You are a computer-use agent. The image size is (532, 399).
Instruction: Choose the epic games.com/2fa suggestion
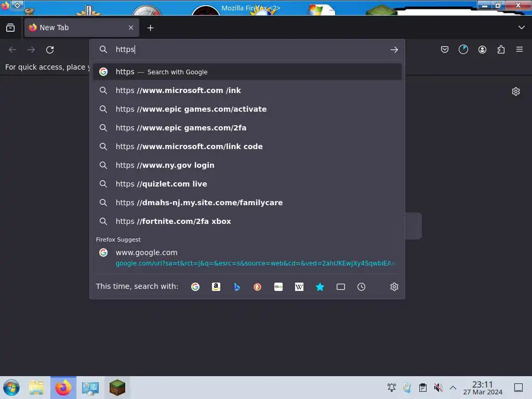(x=247, y=128)
